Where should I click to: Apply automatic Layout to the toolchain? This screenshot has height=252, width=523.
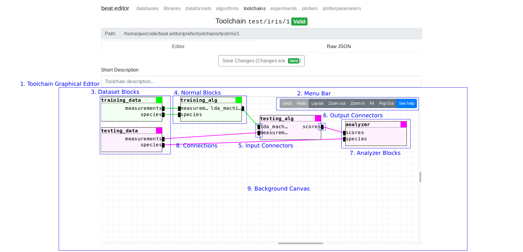pos(317,103)
